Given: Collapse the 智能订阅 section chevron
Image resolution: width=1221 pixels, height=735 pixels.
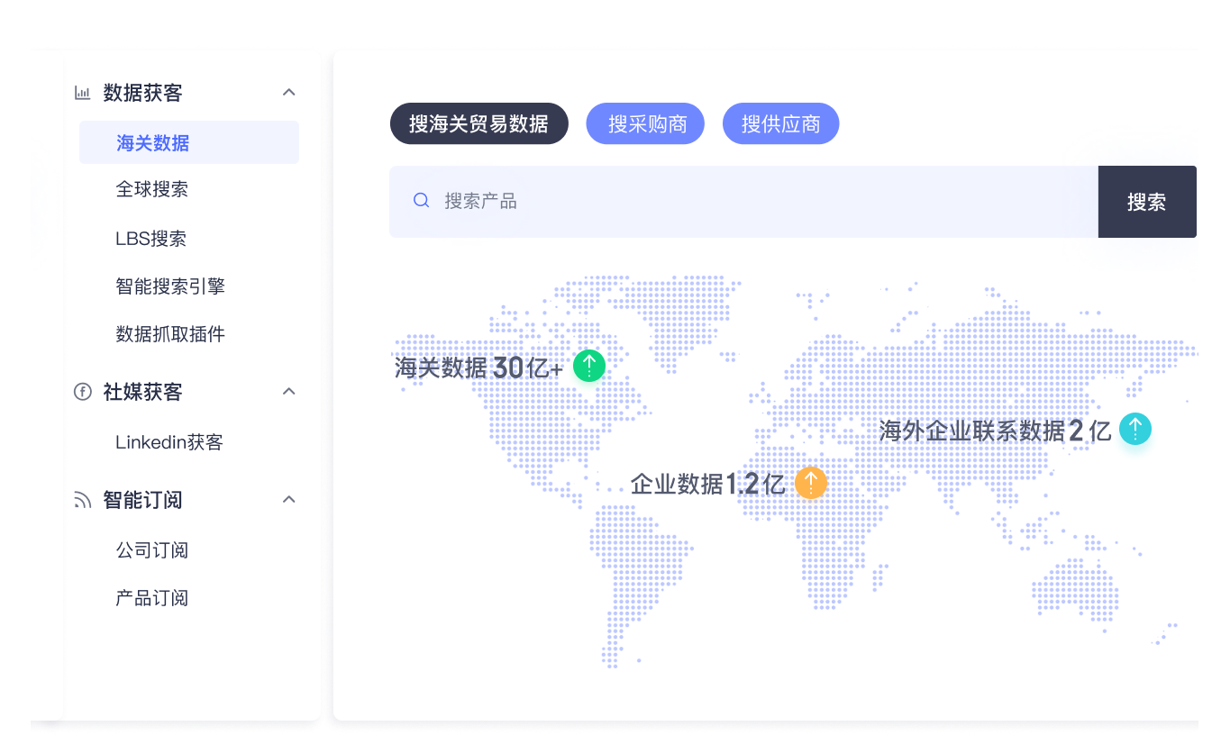Looking at the screenshot, I should pos(288,500).
